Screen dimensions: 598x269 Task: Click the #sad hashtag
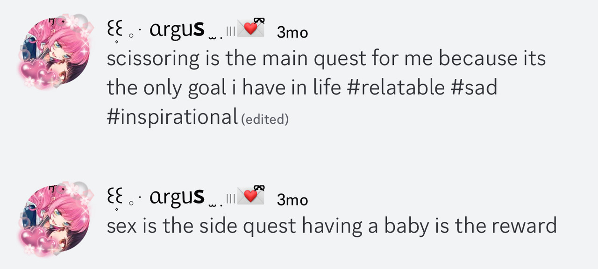(x=474, y=87)
